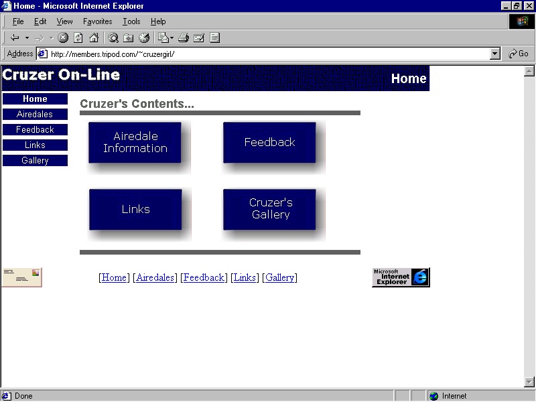Image resolution: width=536 pixels, height=402 pixels.
Task: Open Cruzer's Gallery button
Action: (x=270, y=208)
